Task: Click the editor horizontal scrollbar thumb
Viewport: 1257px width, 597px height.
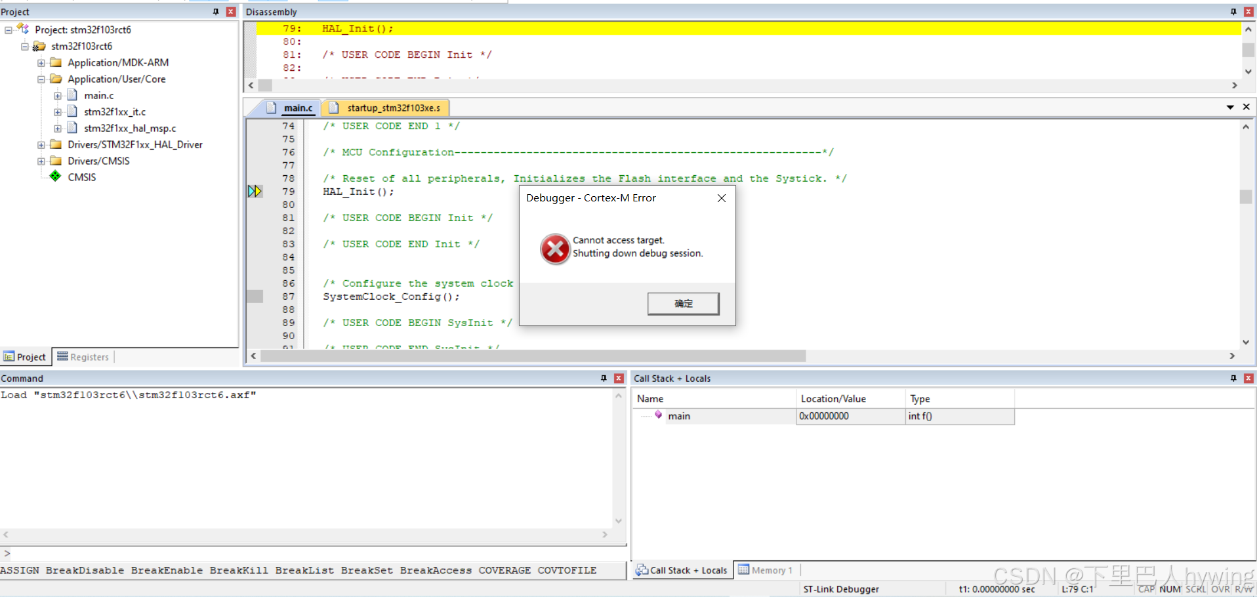Action: point(533,356)
